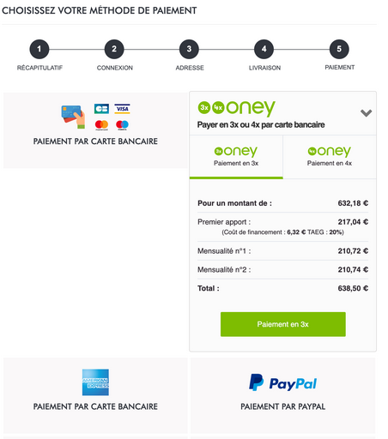The width and height of the screenshot is (388, 439).
Task: Click the American Express logo
Action: 95,382
